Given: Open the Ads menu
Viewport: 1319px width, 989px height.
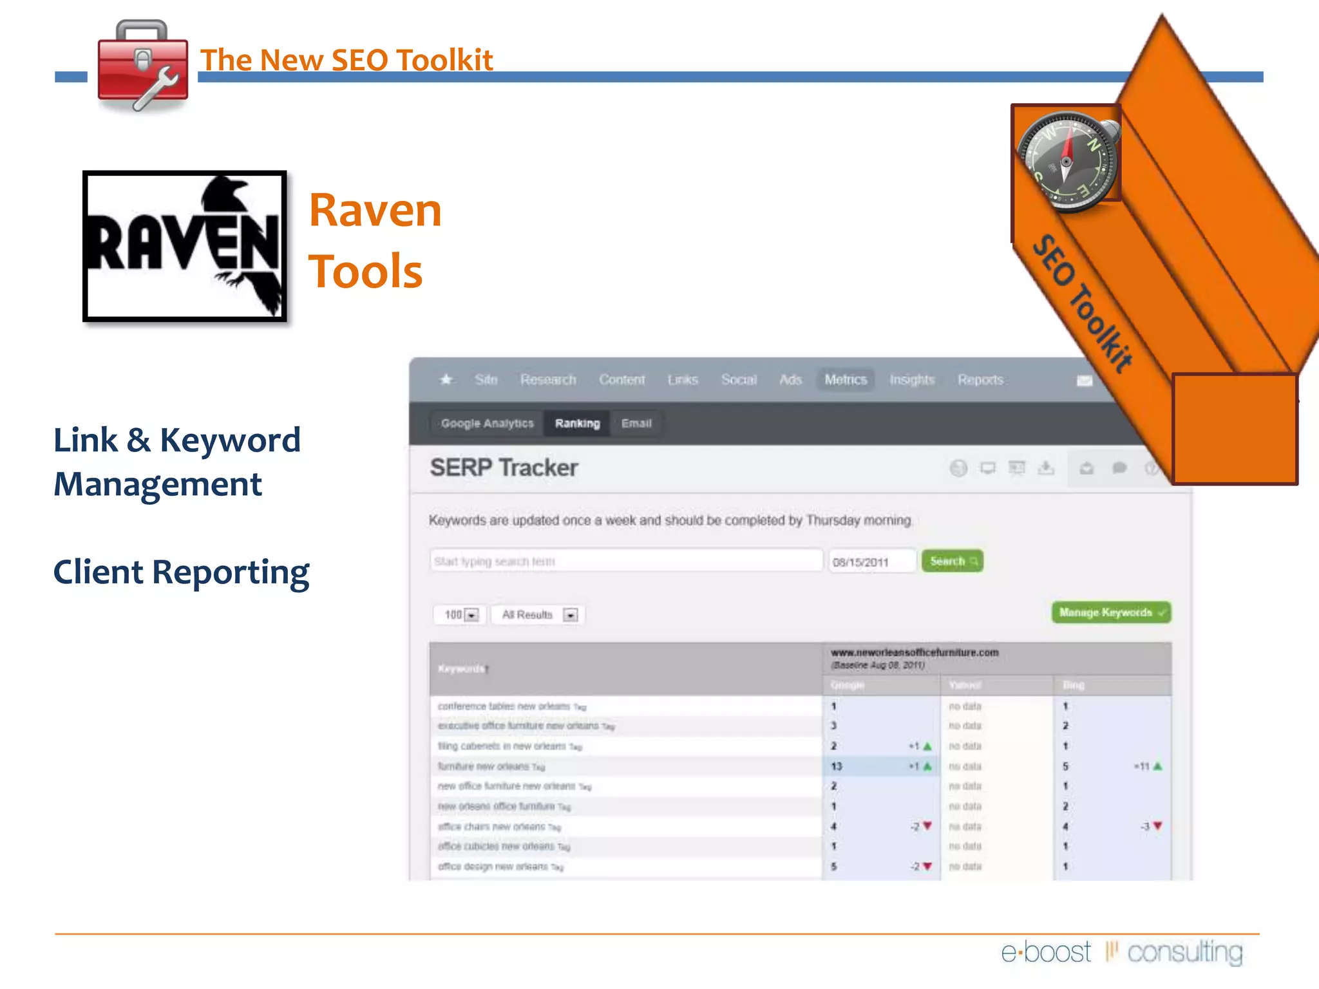Looking at the screenshot, I should tap(790, 380).
